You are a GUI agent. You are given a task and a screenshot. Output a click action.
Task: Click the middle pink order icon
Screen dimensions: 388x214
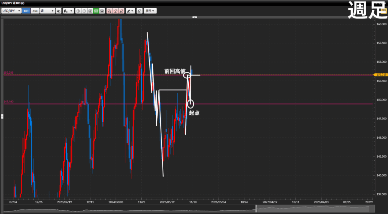point(115,11)
